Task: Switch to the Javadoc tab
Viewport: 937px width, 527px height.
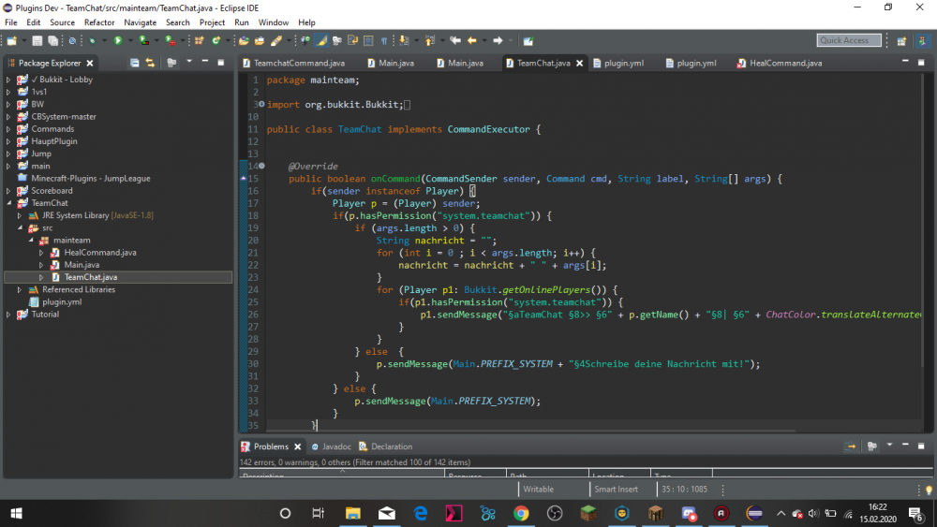Action: (x=331, y=446)
